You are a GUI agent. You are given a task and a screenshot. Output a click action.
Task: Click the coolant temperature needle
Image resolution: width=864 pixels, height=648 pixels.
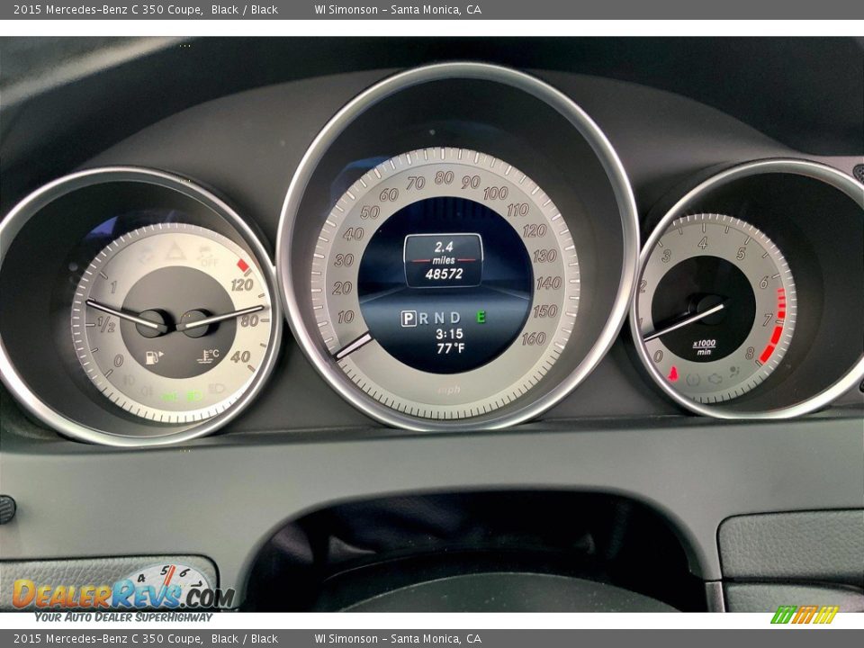point(225,318)
